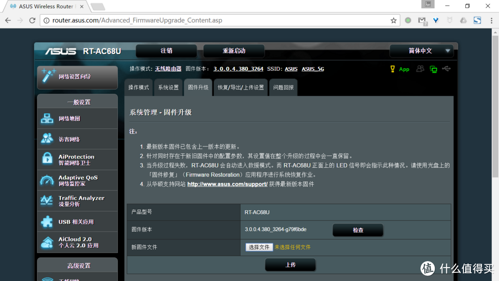Click the green circle extension icon

click(x=408, y=20)
